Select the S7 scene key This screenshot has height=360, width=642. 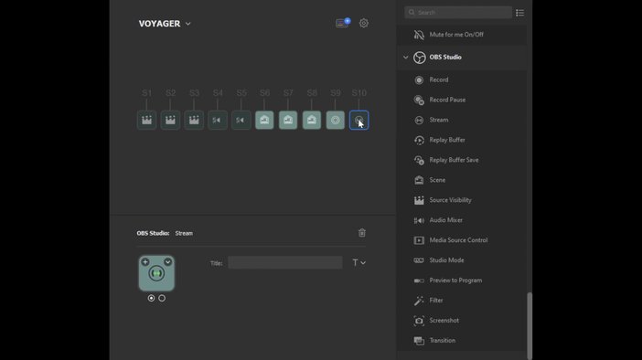288,121
